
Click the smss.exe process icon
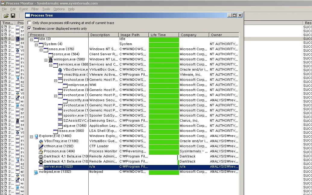tap(46, 49)
